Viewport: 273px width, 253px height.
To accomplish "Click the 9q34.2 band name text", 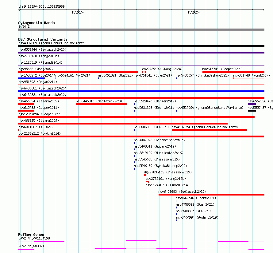I will (x=24, y=26).
